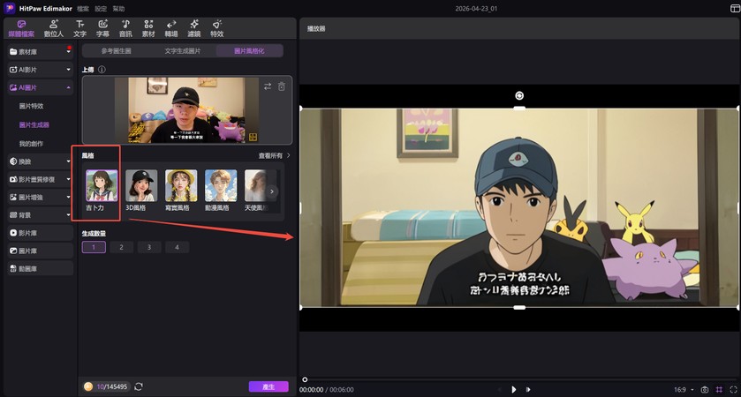This screenshot has height=397, width=741.
Task: Select the 吉卜力 style thumbnail
Action: point(102,185)
